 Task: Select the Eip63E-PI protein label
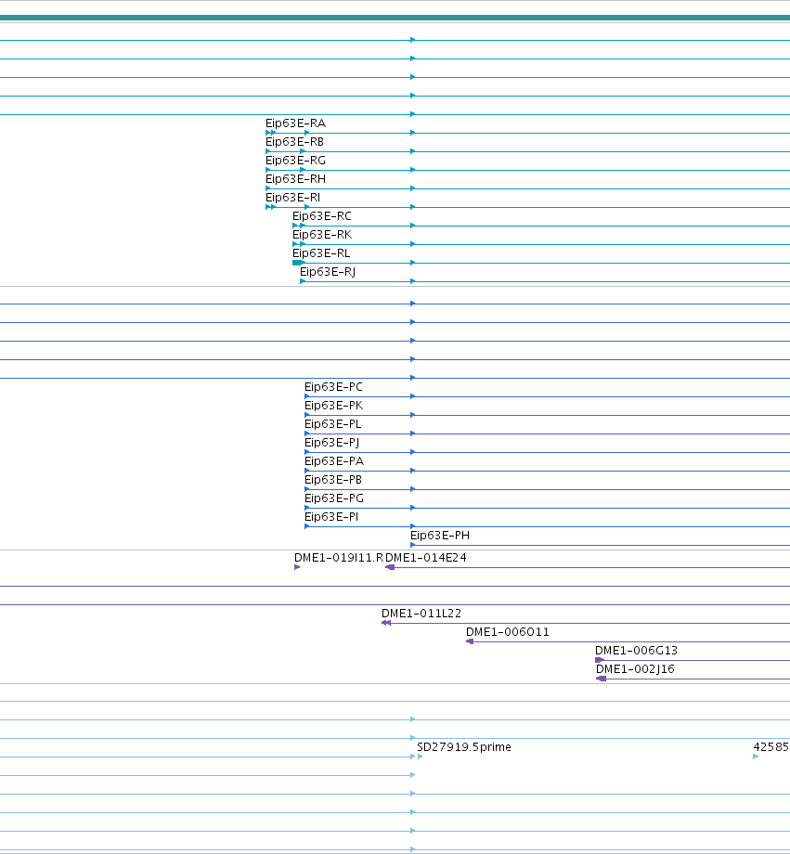click(x=331, y=517)
